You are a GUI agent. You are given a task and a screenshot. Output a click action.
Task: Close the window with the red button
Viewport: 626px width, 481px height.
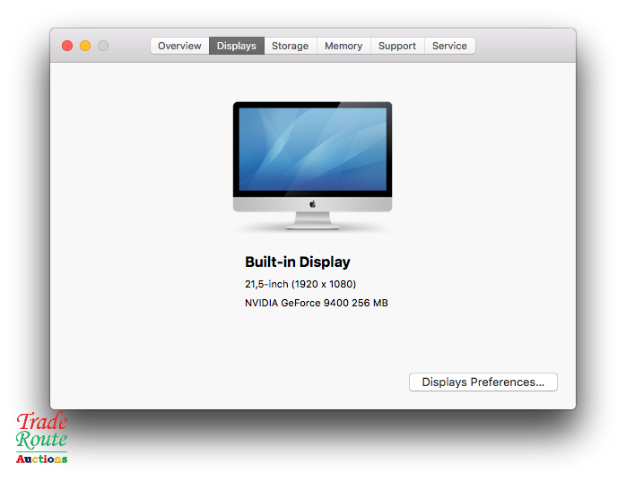click(x=67, y=46)
